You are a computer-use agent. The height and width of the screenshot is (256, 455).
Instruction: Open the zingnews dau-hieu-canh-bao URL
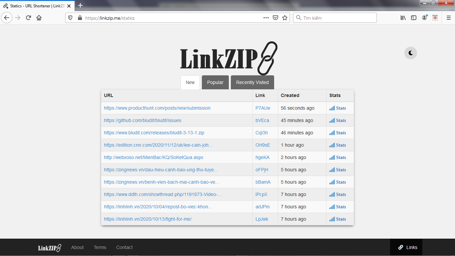click(161, 170)
